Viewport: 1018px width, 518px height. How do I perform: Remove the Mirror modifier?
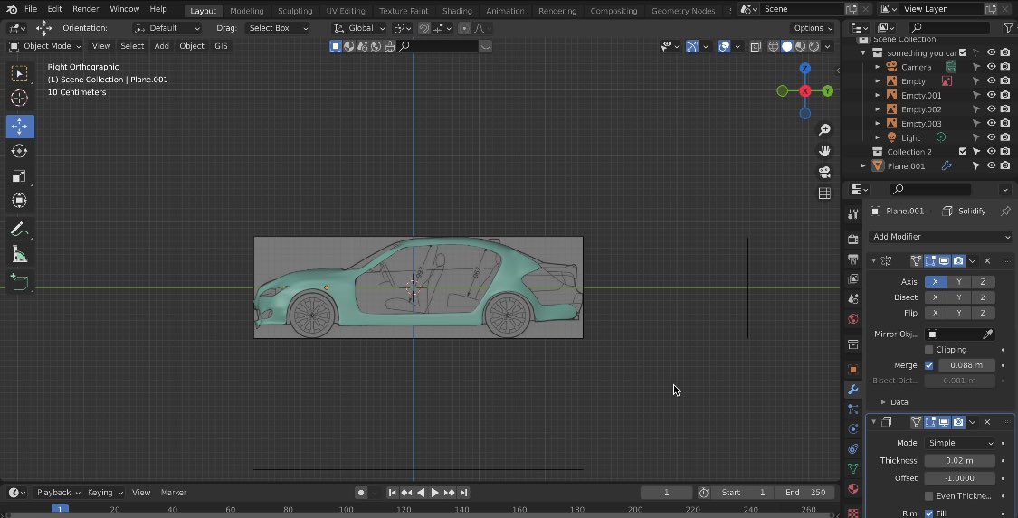pos(987,260)
